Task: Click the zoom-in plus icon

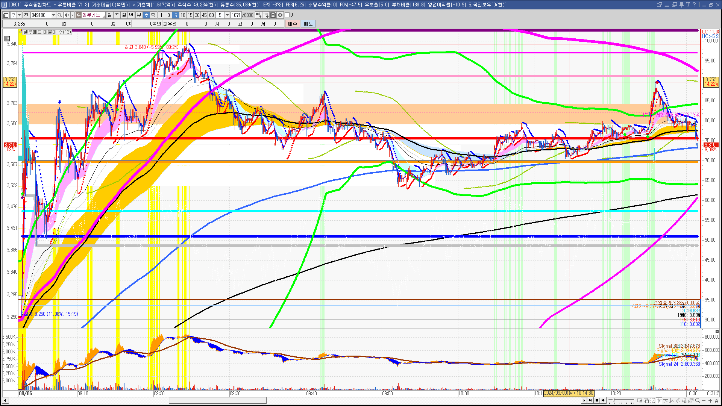Action: (710, 401)
